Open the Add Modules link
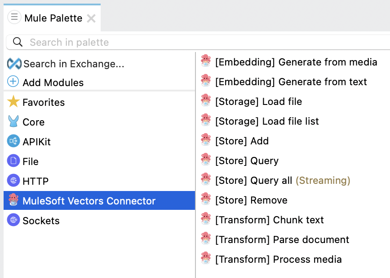Screen dimensions: 390x278 53,83
